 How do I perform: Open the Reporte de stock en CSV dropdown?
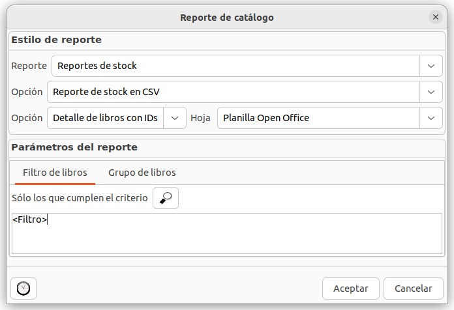[x=233, y=92]
